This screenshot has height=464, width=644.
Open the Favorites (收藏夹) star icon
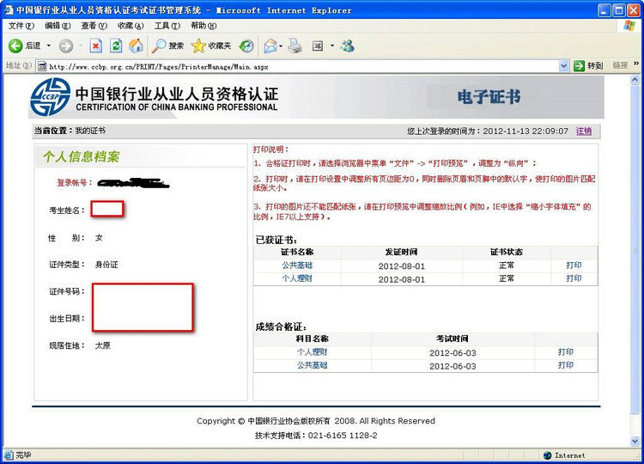[x=210, y=46]
